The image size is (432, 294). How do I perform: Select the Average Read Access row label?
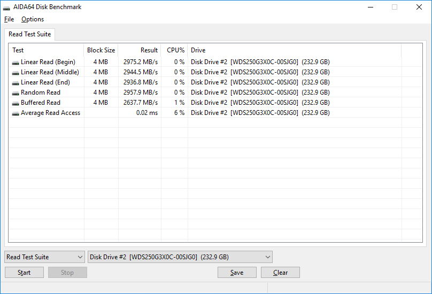(50, 113)
